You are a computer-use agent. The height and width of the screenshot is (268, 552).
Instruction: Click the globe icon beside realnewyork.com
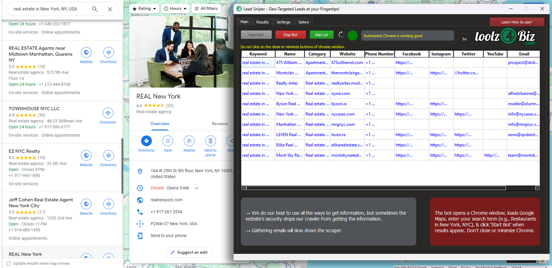coord(140,200)
